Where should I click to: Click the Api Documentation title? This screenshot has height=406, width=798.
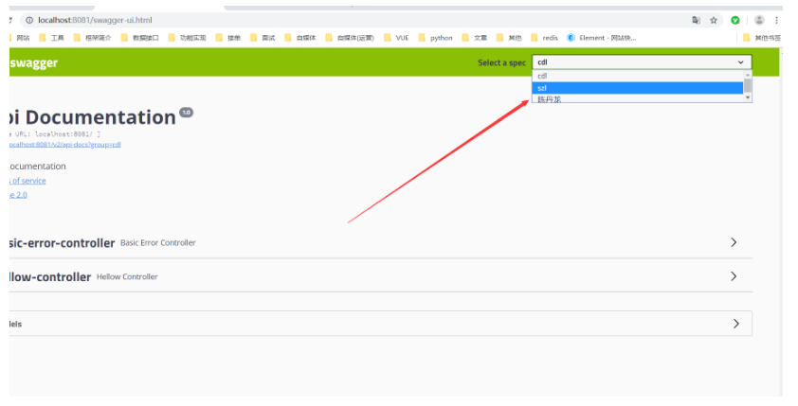pyautogui.click(x=93, y=117)
